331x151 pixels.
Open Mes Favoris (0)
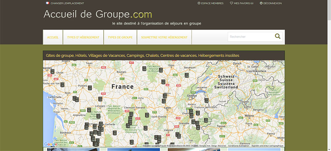(243, 3)
